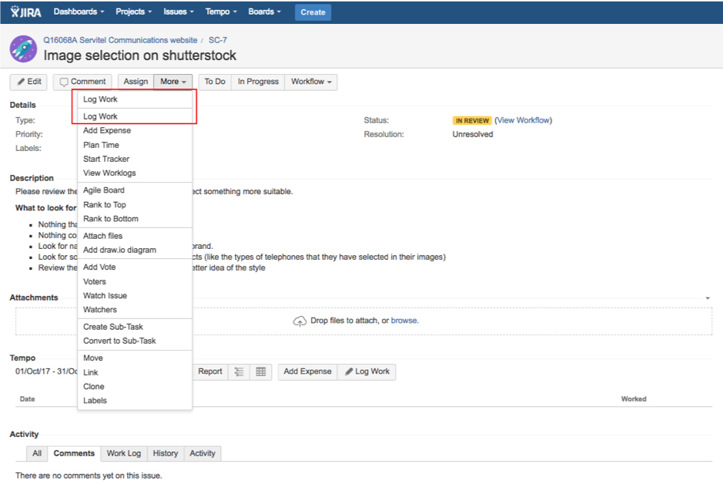This screenshot has height=494, width=723.
Task: Open the History tab in Activity
Action: tap(165, 453)
